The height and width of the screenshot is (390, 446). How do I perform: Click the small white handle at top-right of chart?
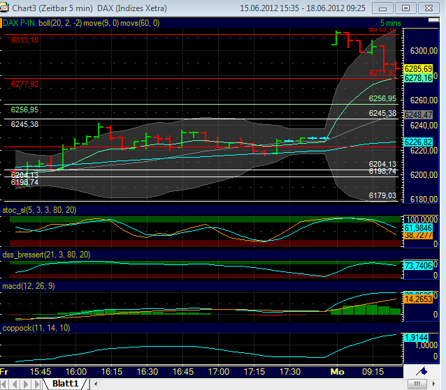pos(433,20)
